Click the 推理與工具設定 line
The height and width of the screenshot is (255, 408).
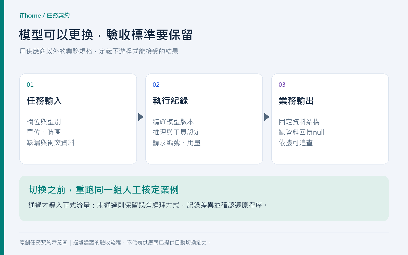click(177, 132)
